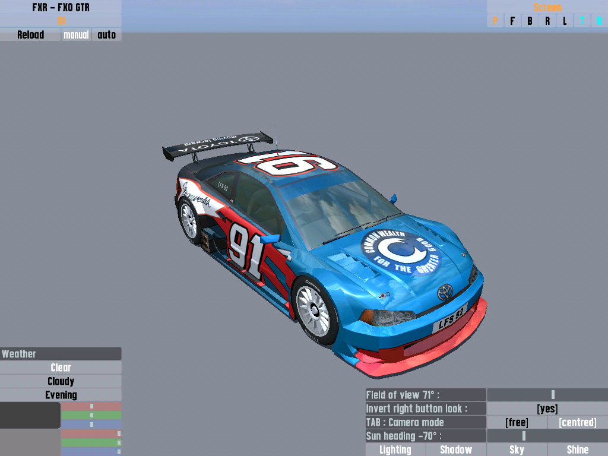Select the T top view button
Image resolution: width=608 pixels, height=456 pixels.
tap(582, 21)
